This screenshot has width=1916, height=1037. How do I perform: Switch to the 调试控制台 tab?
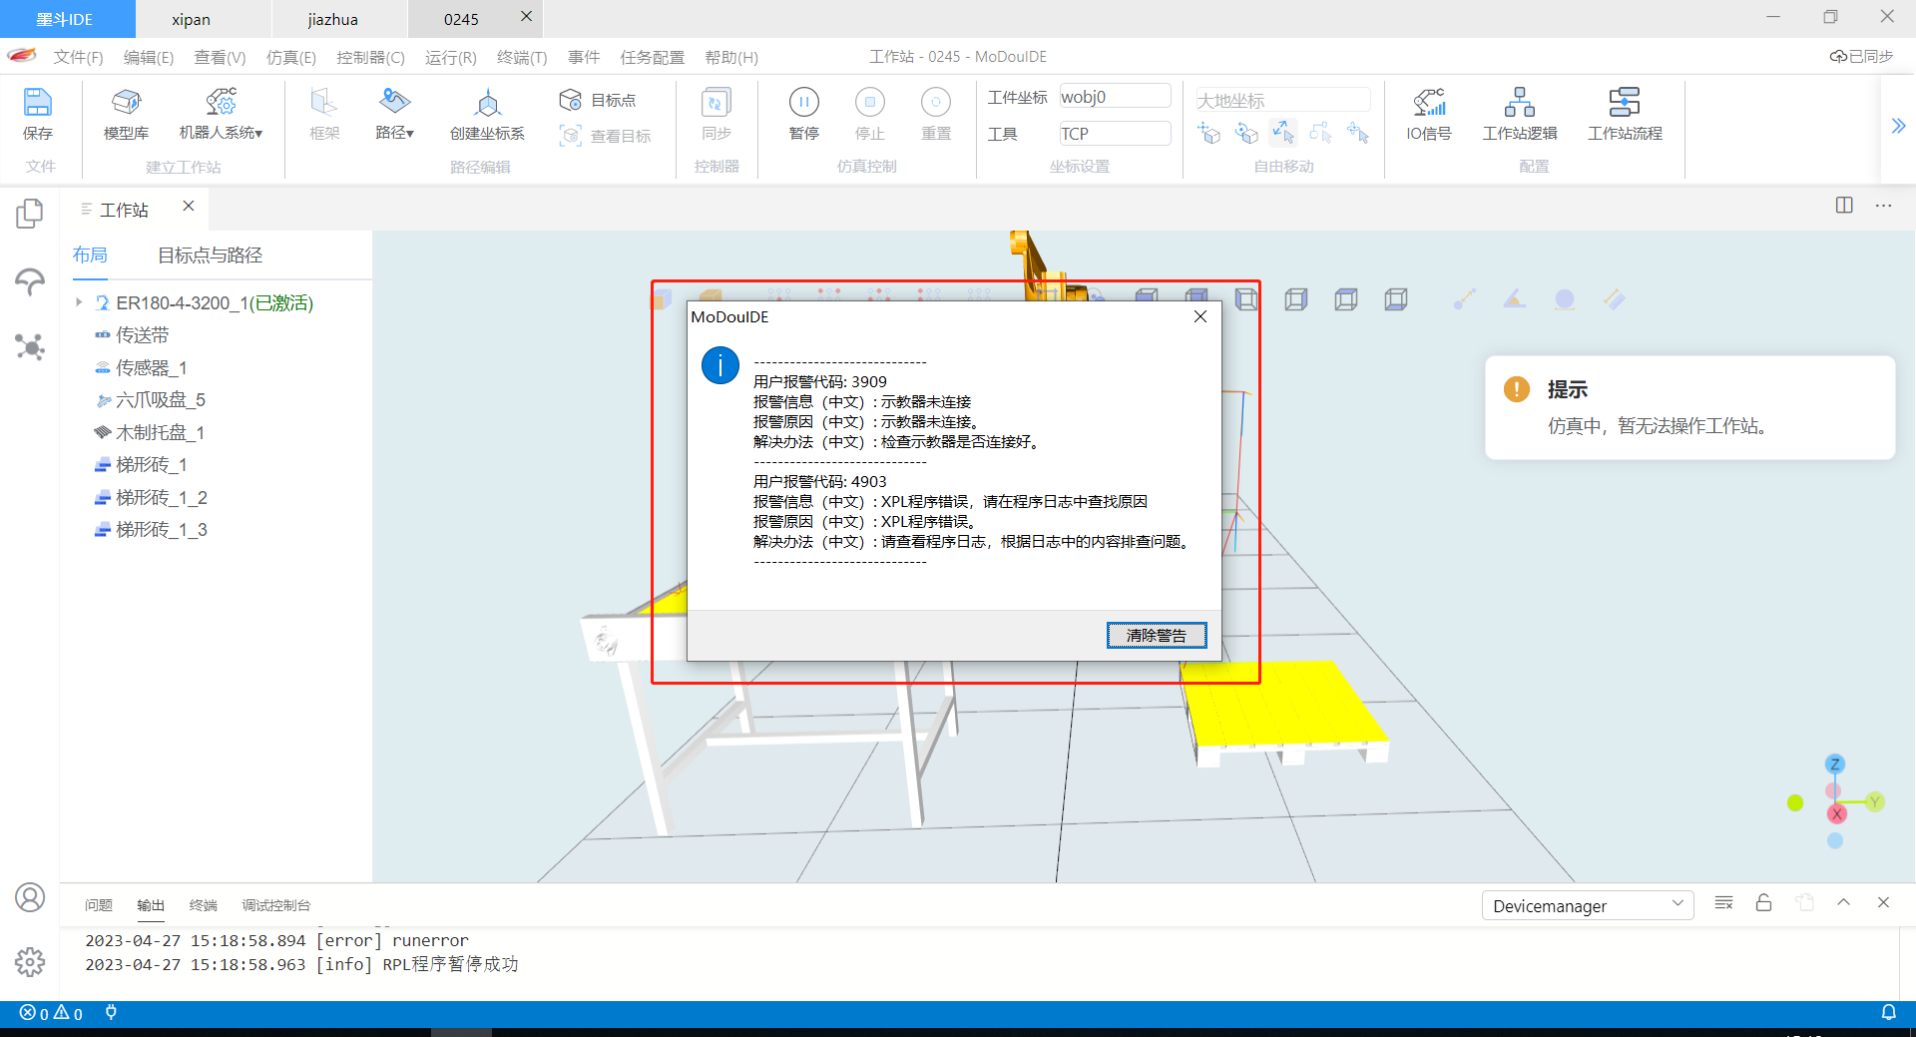tap(275, 905)
